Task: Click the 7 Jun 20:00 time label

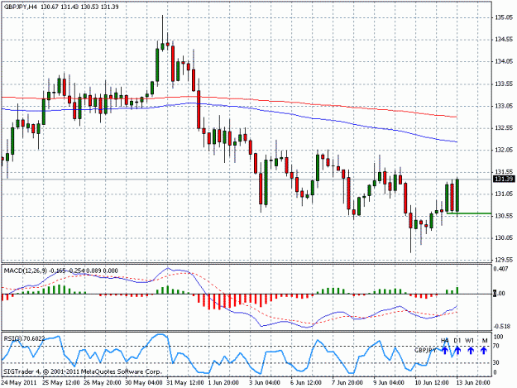Action: [x=347, y=383]
